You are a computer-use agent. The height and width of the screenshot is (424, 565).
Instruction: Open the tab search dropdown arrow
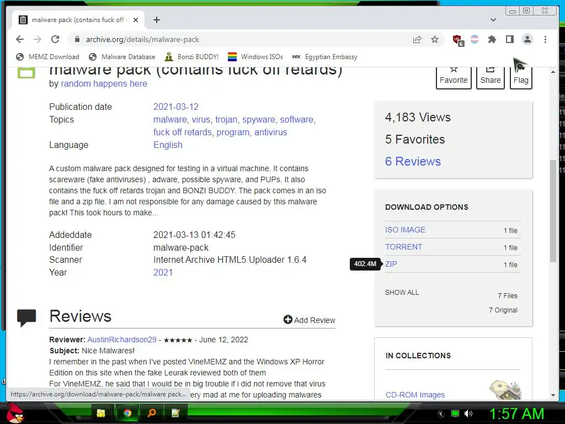(493, 20)
